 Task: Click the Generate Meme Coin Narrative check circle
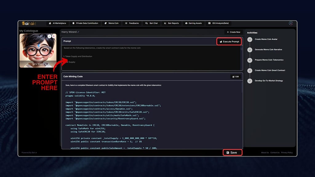point(250,50)
